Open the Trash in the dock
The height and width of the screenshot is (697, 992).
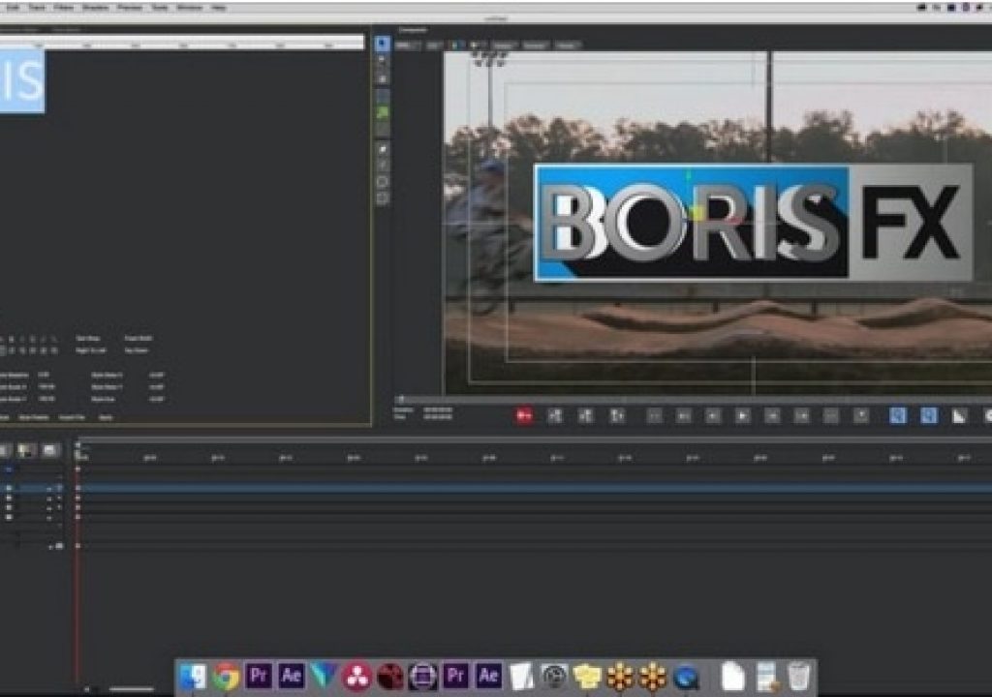point(799,676)
